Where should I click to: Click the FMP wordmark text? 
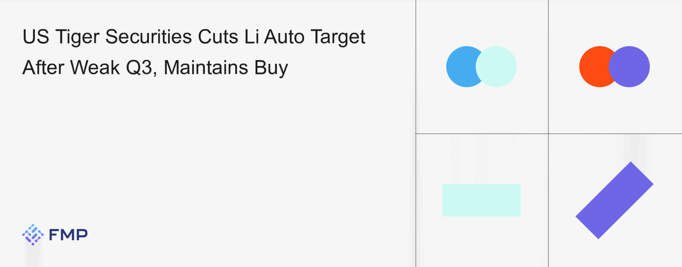click(x=68, y=235)
